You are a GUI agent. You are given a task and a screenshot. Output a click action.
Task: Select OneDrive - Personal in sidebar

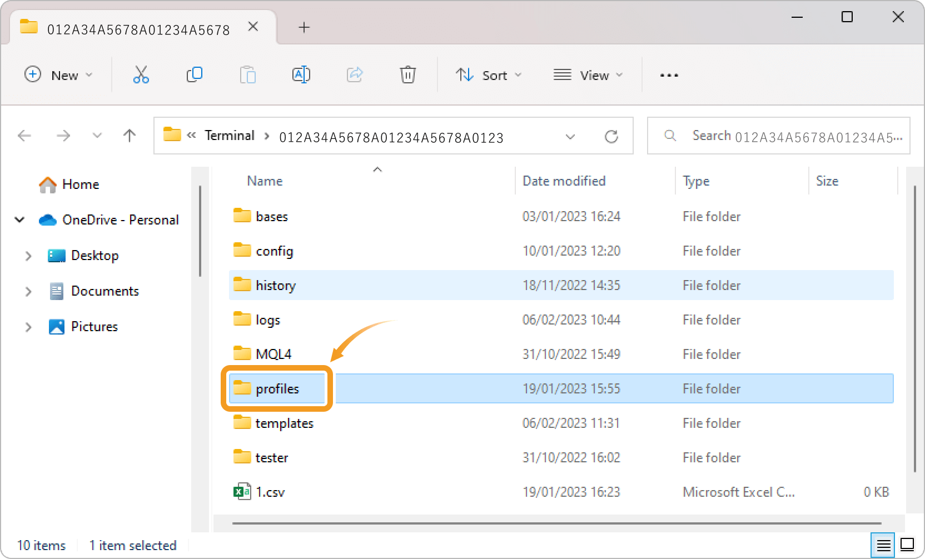point(109,220)
